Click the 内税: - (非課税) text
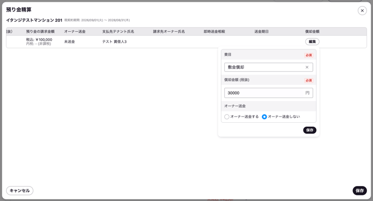373x201 pixels. click(38, 44)
